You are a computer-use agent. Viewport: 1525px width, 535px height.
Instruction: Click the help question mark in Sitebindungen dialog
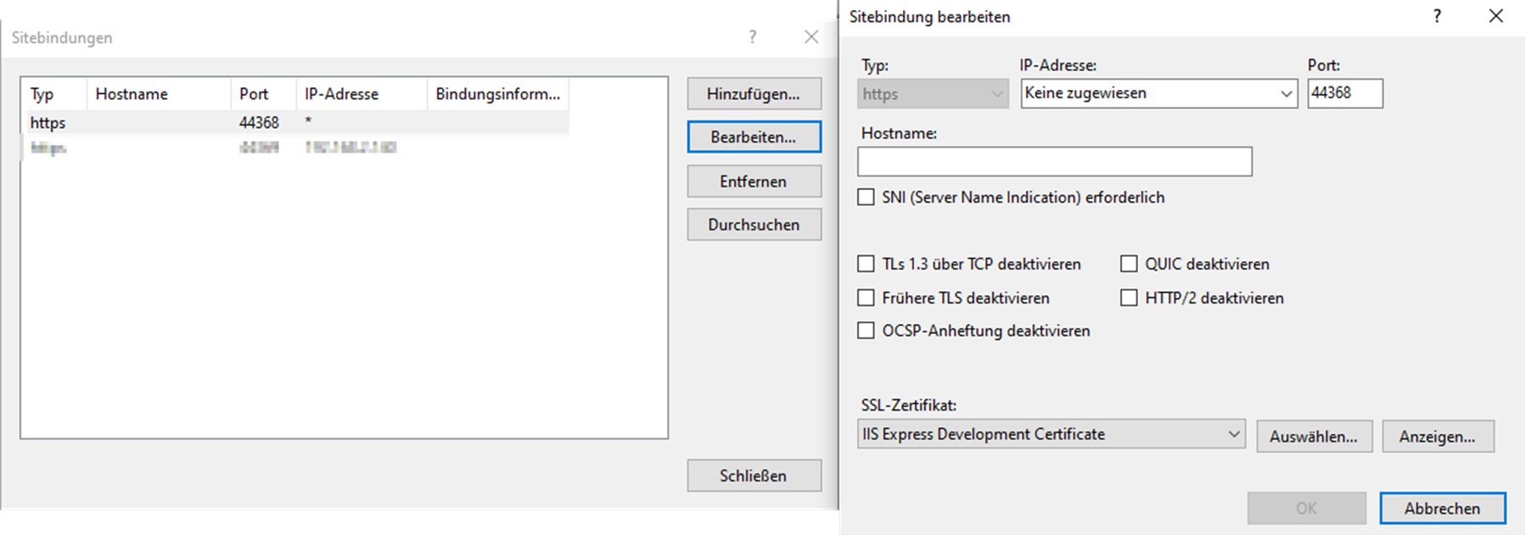(x=752, y=36)
